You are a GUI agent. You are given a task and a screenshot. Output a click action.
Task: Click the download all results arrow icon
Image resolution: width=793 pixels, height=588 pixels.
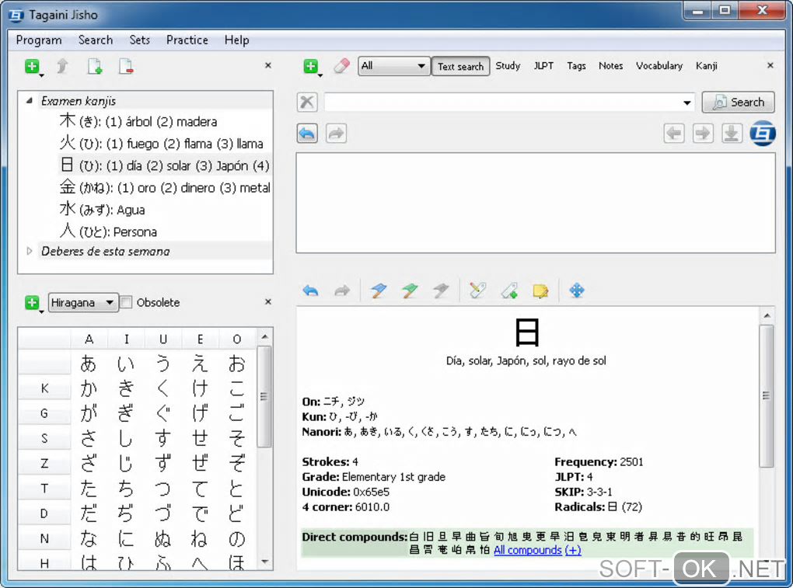(x=732, y=134)
